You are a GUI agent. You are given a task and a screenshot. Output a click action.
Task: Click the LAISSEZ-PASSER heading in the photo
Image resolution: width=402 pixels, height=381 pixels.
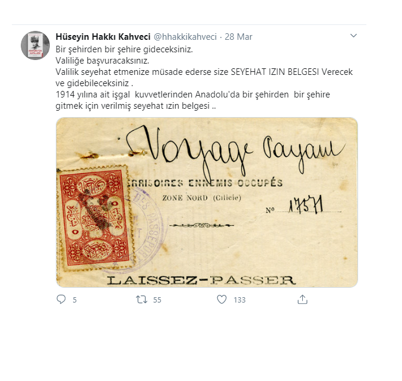[201, 280]
